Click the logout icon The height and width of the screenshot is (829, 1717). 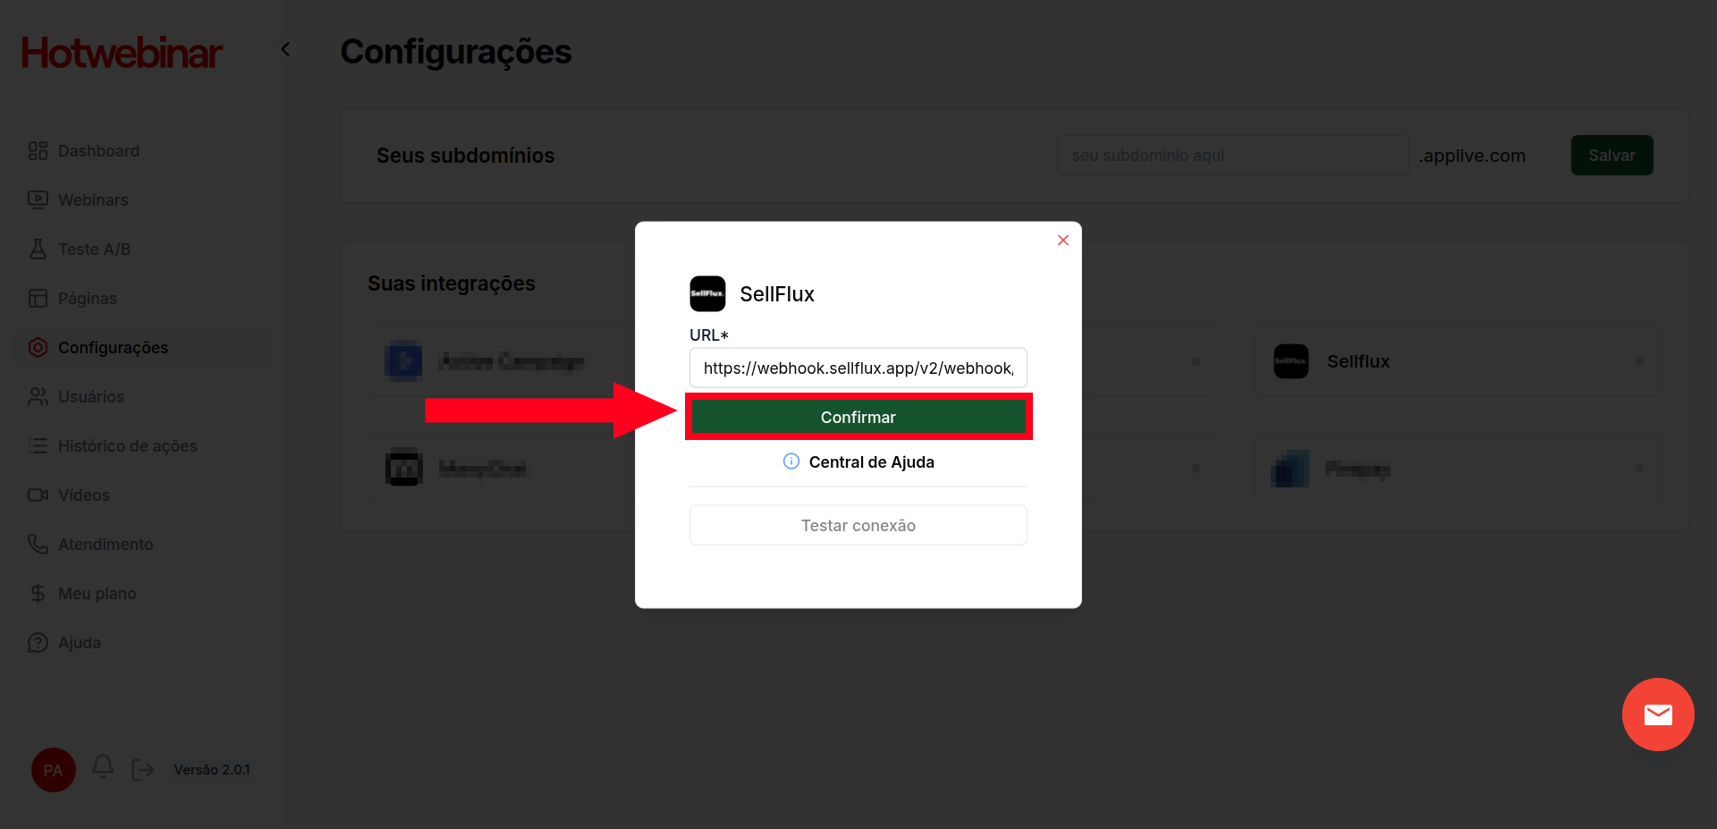143,770
